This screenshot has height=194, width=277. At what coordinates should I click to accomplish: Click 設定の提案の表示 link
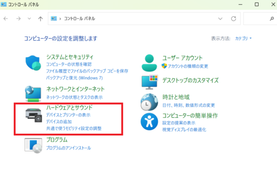(x=179, y=123)
